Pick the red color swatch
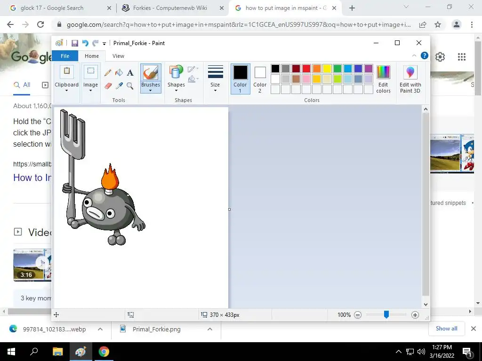The width and height of the screenshot is (482, 361). (306, 69)
